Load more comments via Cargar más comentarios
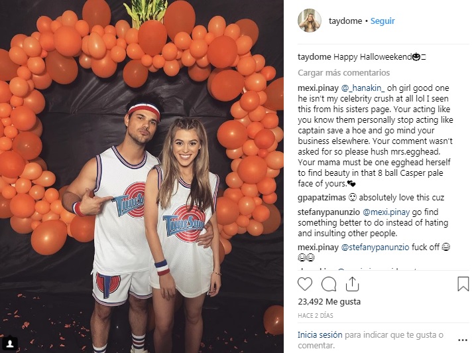 (x=344, y=72)
